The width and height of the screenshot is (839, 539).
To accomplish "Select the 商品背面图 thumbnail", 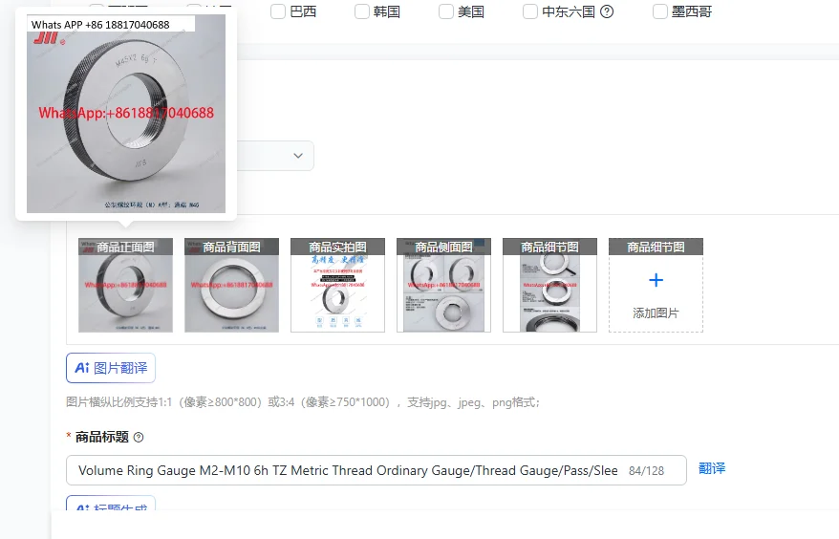I will tap(231, 286).
